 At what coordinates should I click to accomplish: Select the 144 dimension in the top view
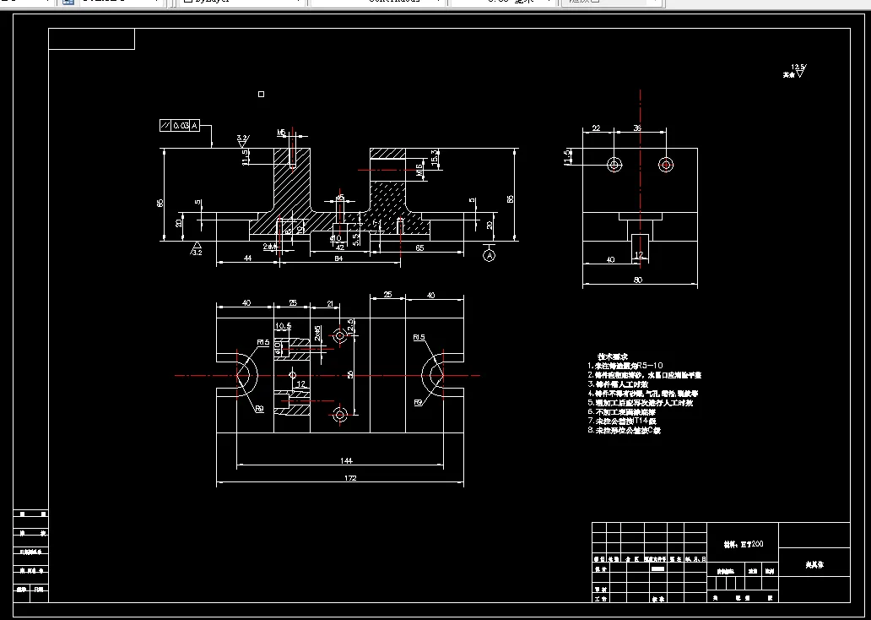346,460
